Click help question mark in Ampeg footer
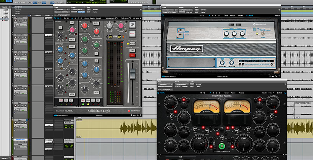Image resolution: width=313 pixels, height=160 pixels. click(279, 76)
